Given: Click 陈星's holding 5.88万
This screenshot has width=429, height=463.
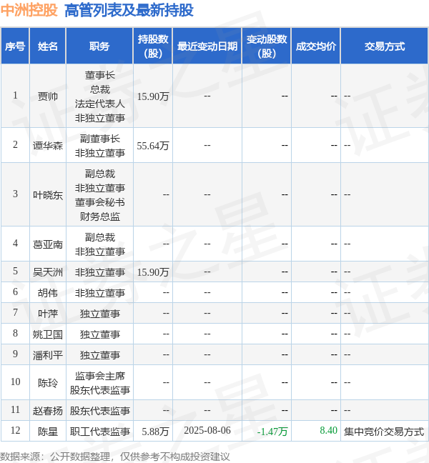Looking at the screenshot, I should [155, 432].
